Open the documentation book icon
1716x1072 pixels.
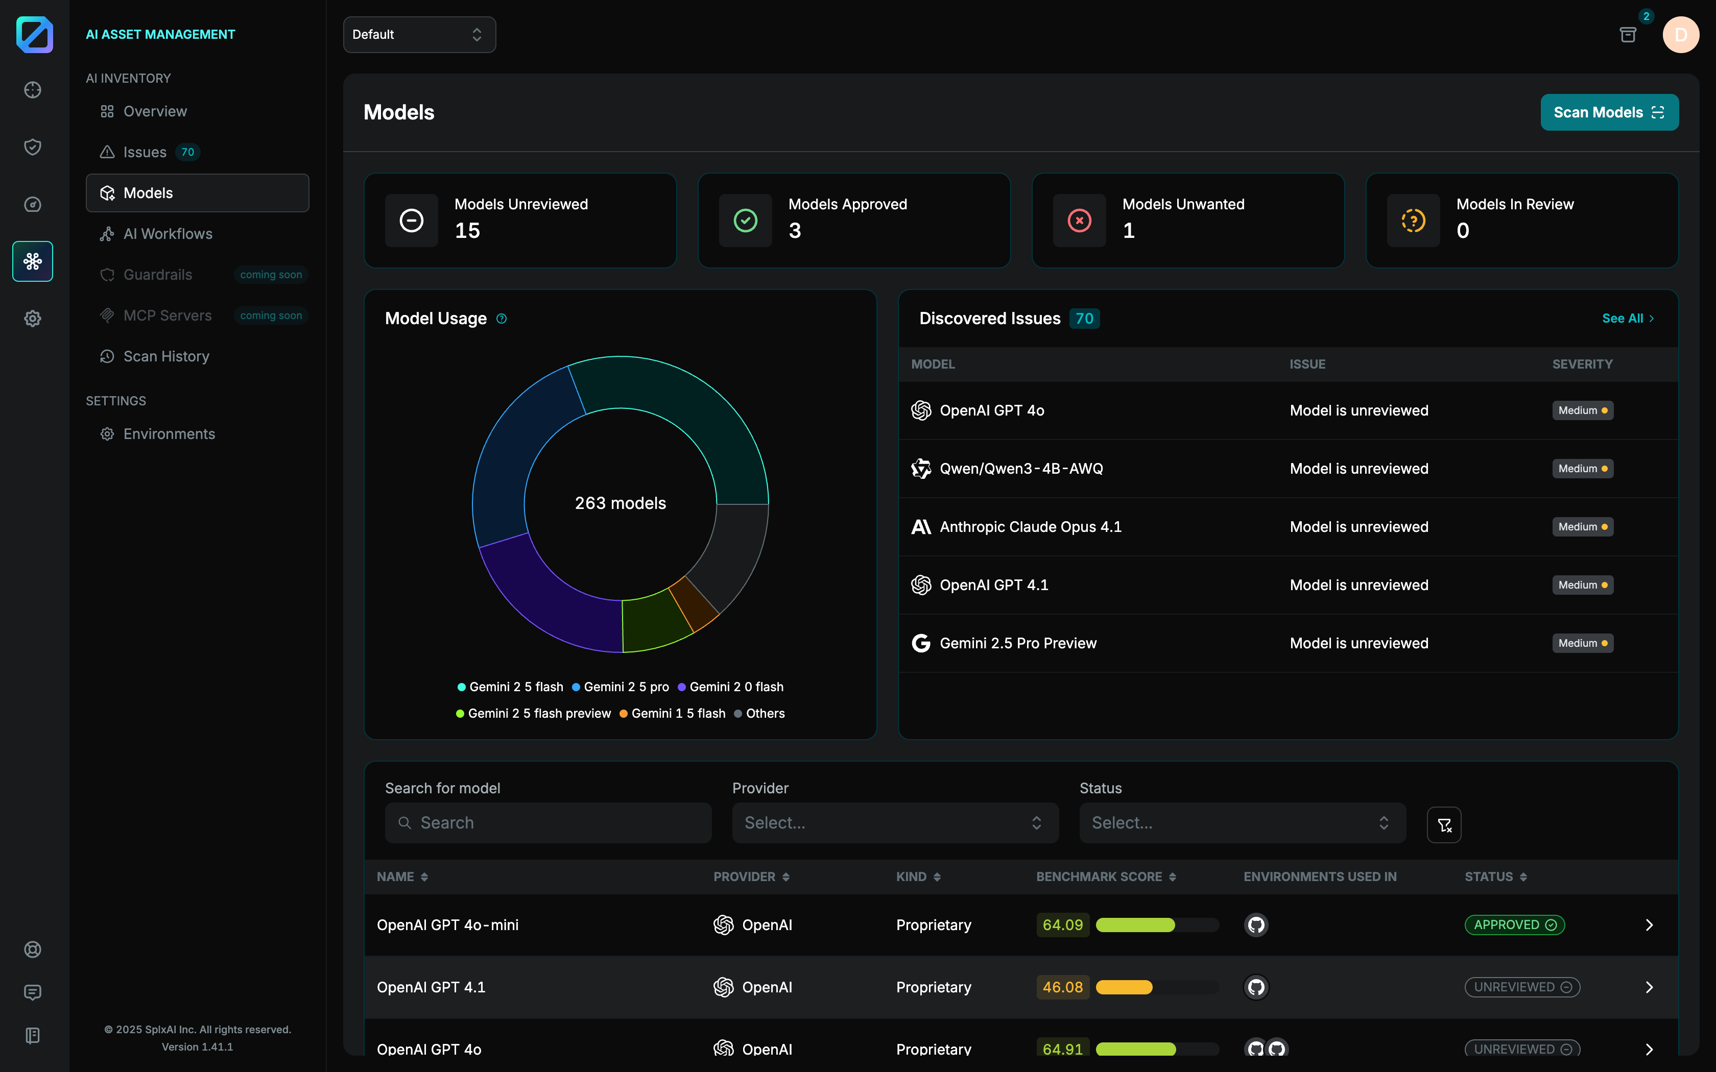(x=33, y=1035)
